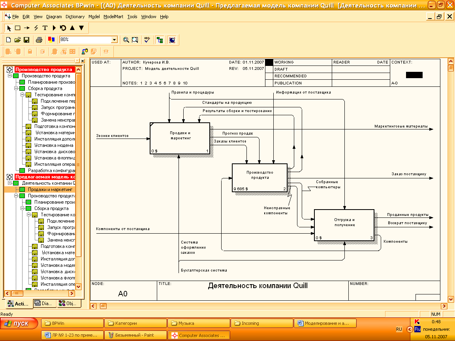Select Продажи и маркетинг activity box
Image resolution: width=455 pixels, height=341 pixels.
(x=180, y=138)
